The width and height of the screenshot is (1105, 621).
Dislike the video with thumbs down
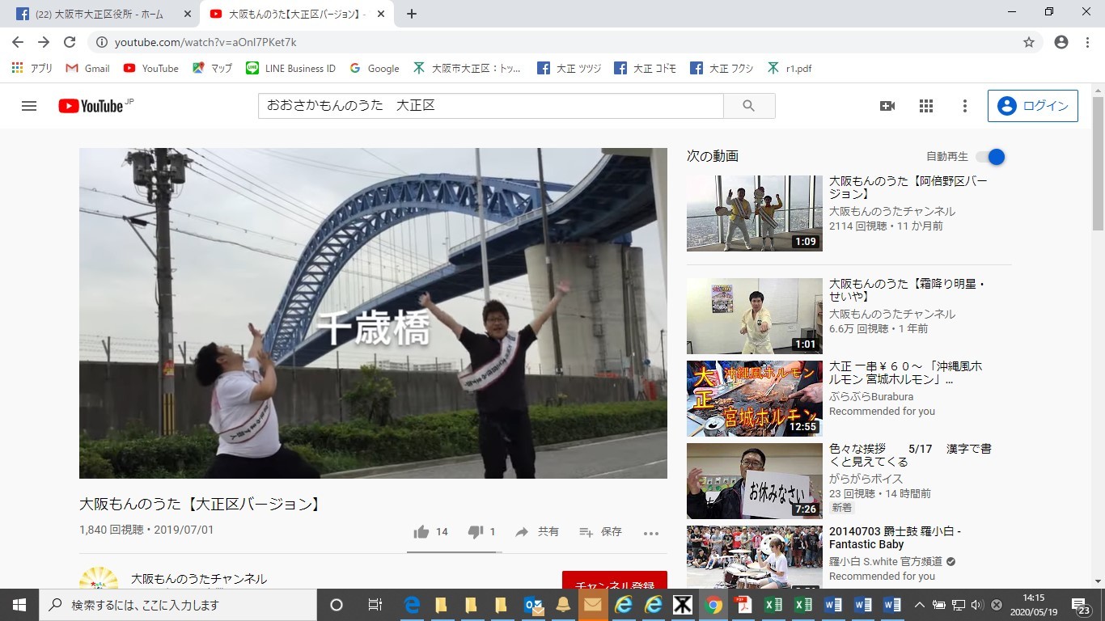coord(476,531)
